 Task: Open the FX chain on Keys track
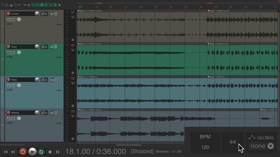(x=52, y=80)
